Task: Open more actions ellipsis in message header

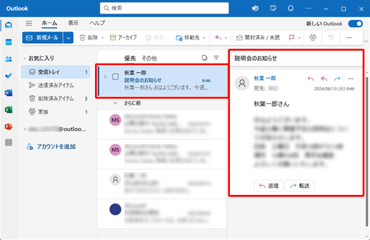Action: click(351, 79)
